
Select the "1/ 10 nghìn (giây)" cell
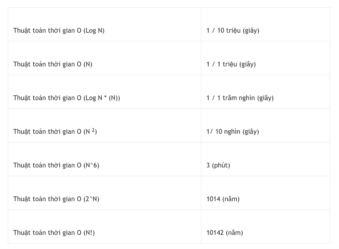233,131
